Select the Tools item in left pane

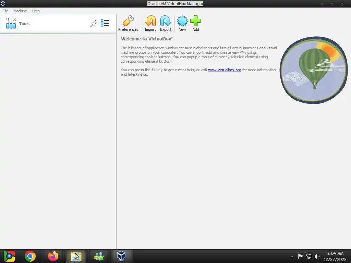click(58, 24)
